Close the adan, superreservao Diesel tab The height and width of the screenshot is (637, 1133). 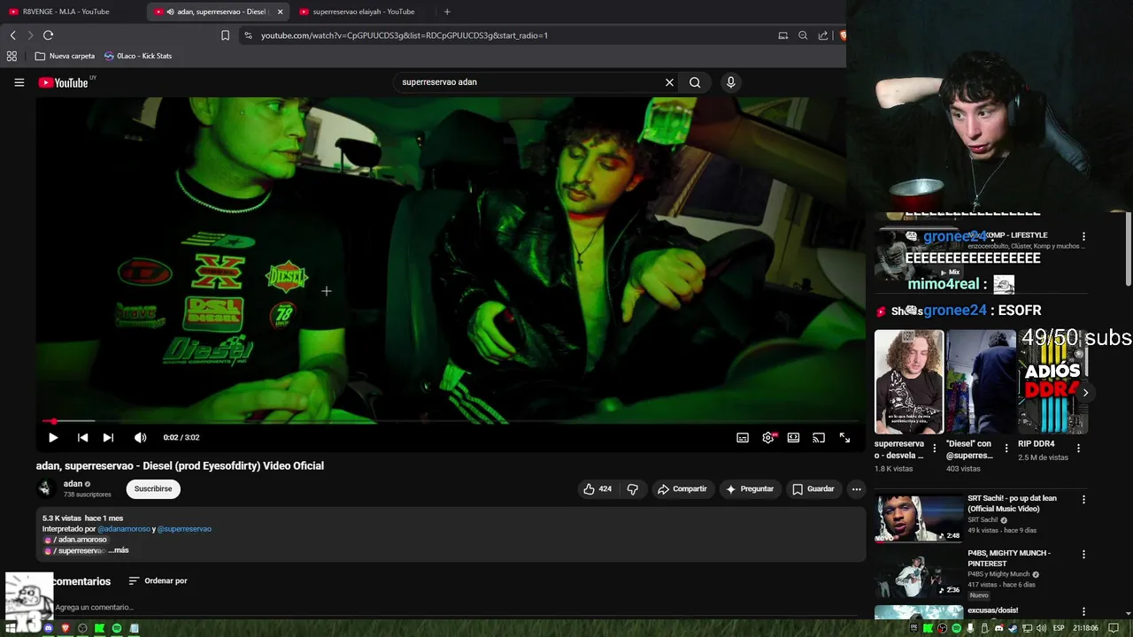pyautogui.click(x=281, y=12)
